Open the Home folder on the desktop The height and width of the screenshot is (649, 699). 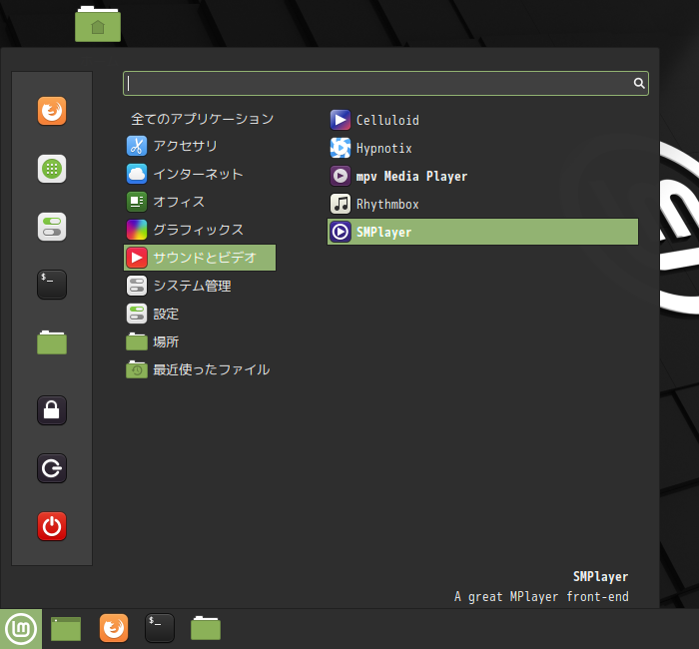tap(98, 25)
